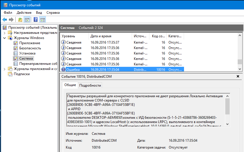Viewport: 244px width, 152px height.
Task: Click the Up one level folder icon
Action: tap(20, 20)
